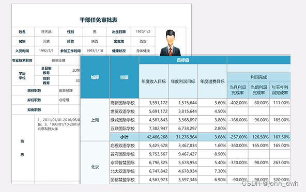This screenshot has height=192, width=306.
Task: Select the 陕西 value cell
Action: click(x=95, y=41)
